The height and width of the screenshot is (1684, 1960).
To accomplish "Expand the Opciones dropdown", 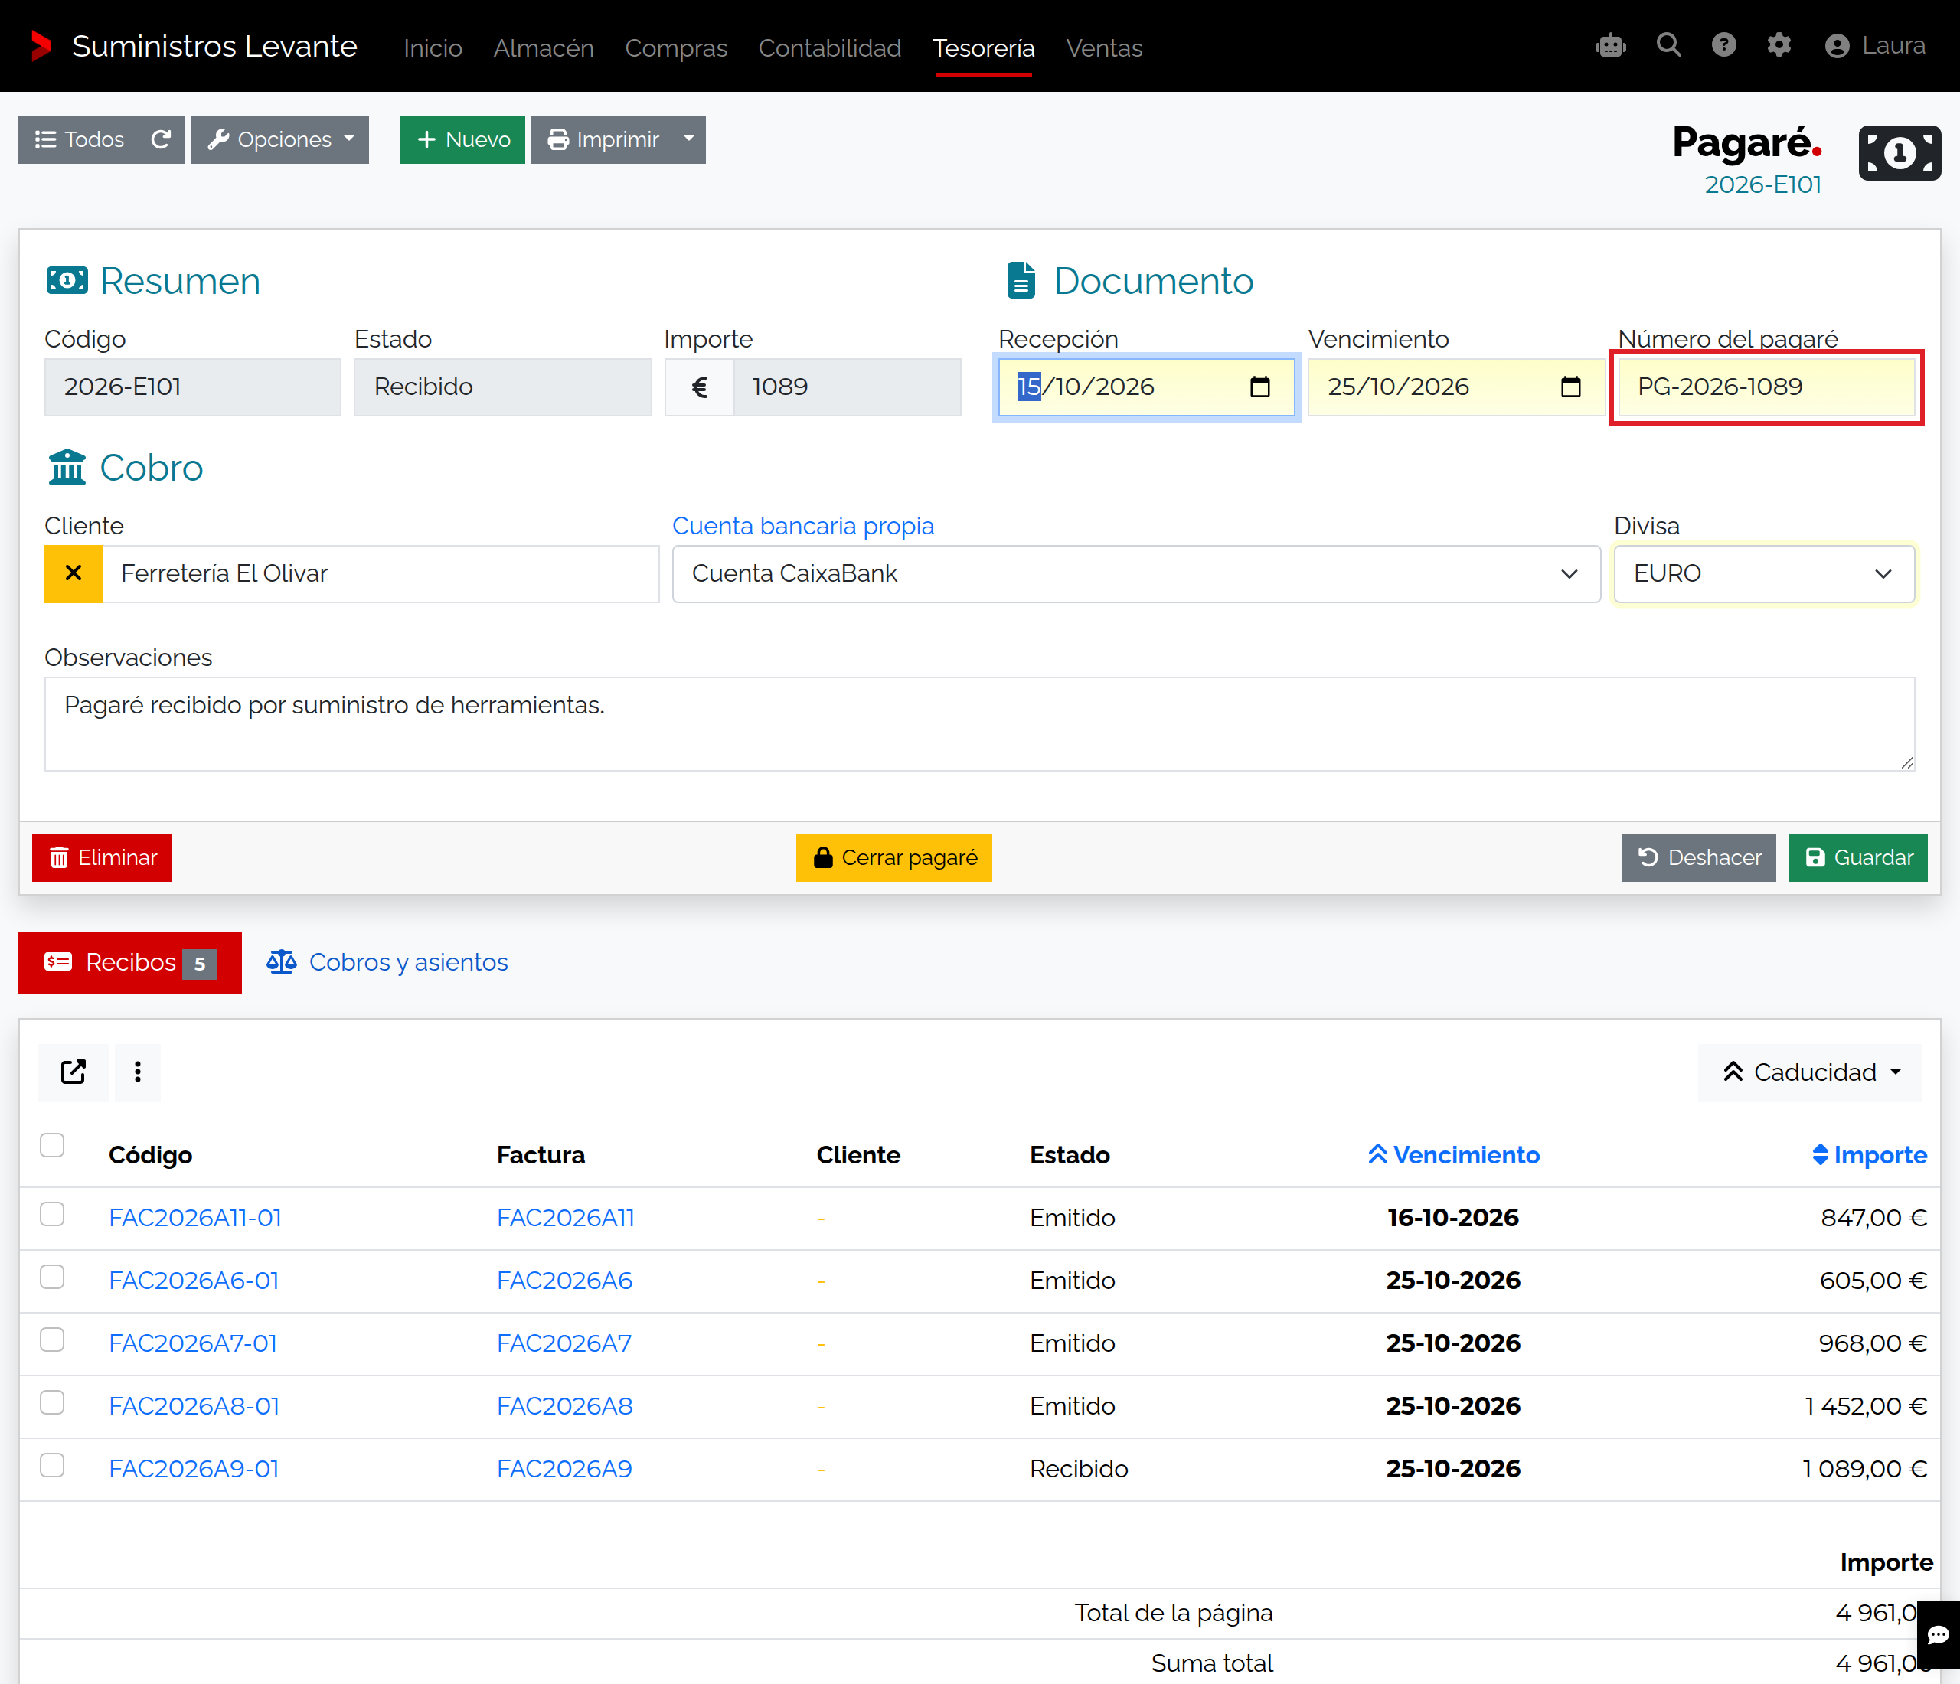I will pyautogui.click(x=280, y=140).
